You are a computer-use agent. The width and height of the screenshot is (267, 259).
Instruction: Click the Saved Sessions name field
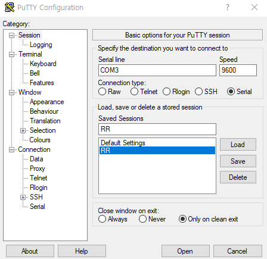tap(157, 129)
